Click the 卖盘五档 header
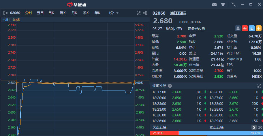Image resolution: width=263 pixels, height=136 pixels. pos(217,127)
